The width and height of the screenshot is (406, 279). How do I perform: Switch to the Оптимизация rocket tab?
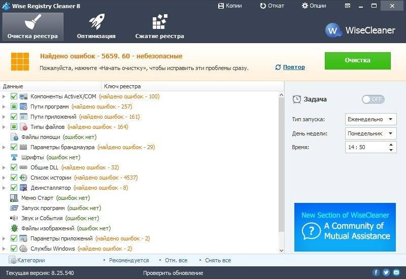96,27
